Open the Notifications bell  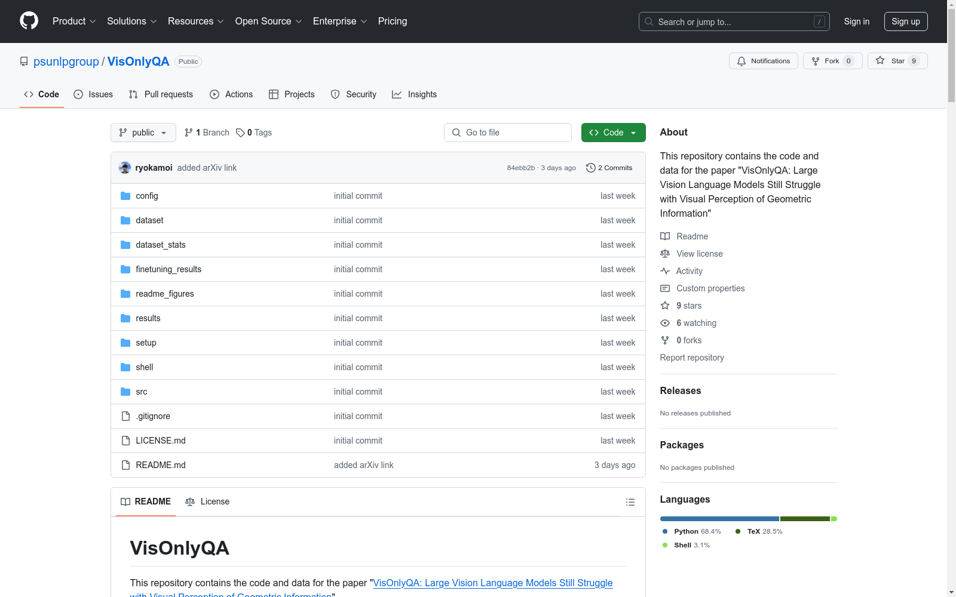pyautogui.click(x=741, y=60)
